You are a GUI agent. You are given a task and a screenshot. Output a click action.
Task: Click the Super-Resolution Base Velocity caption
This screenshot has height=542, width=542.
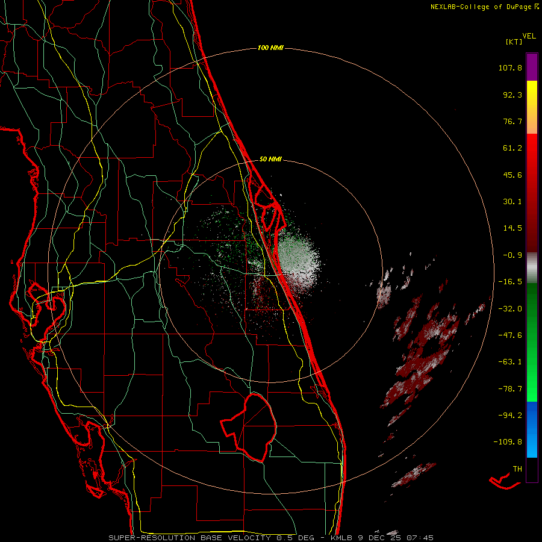[x=270, y=538]
